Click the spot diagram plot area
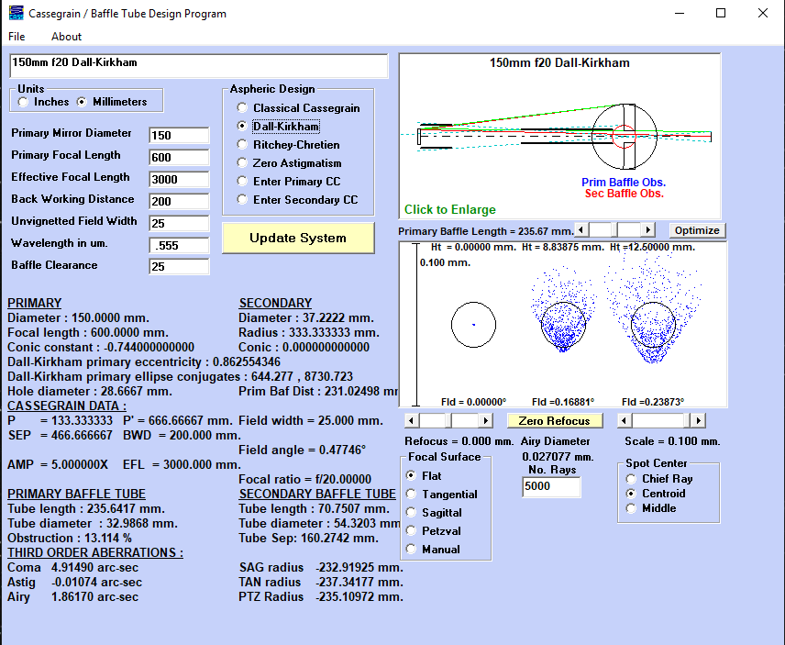The height and width of the screenshot is (645, 785). point(563,325)
